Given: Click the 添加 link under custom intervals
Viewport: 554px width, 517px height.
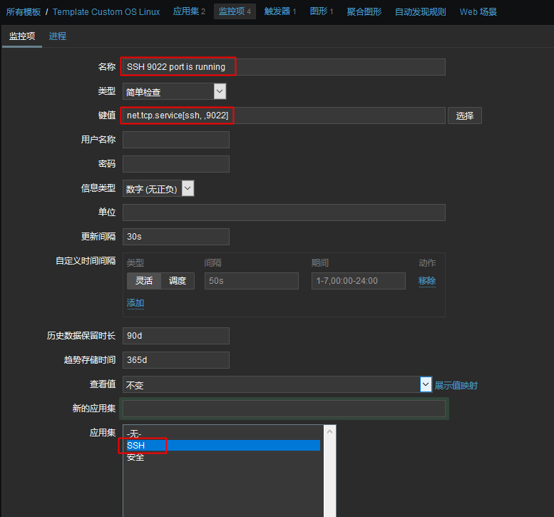Looking at the screenshot, I should coord(135,303).
